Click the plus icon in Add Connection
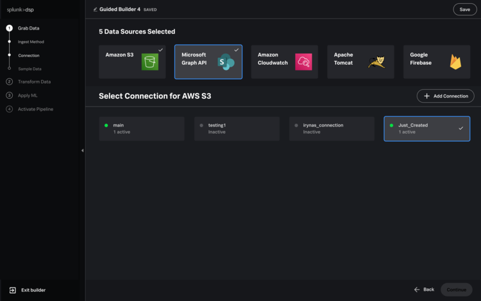The height and width of the screenshot is (301, 481). [x=426, y=96]
